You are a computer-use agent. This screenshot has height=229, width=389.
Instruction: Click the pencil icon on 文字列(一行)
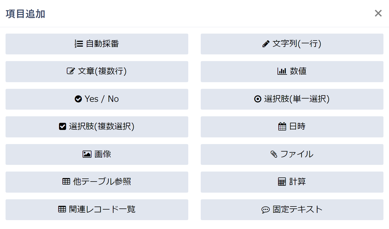click(266, 44)
